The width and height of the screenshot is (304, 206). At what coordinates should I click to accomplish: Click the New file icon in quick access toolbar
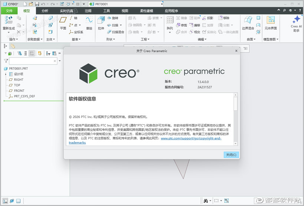(x=25, y=4)
